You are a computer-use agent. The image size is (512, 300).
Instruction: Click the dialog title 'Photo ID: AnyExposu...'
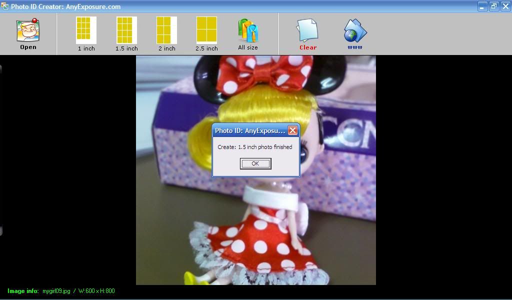click(x=250, y=130)
